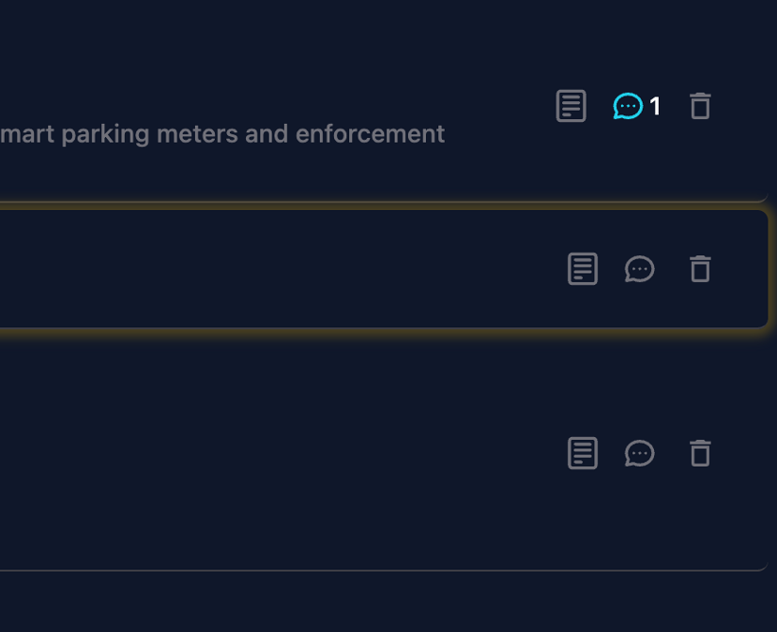Add a comment to the selected highlighted entry
This screenshot has height=632, width=777.
click(639, 269)
